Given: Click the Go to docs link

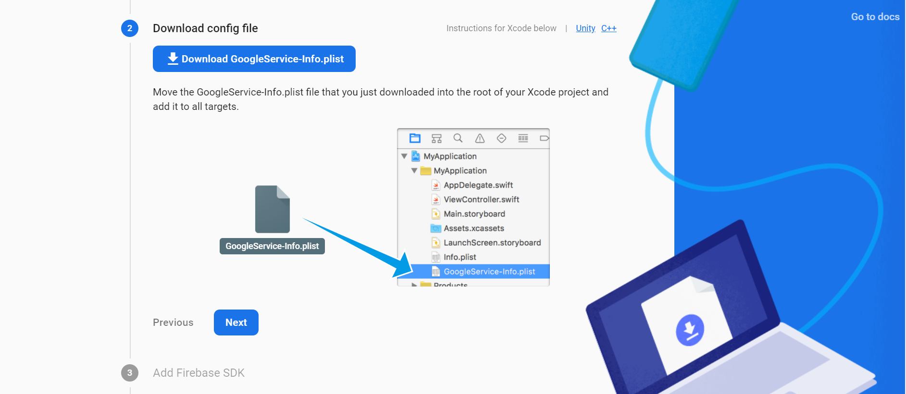Looking at the screenshot, I should click(x=875, y=17).
